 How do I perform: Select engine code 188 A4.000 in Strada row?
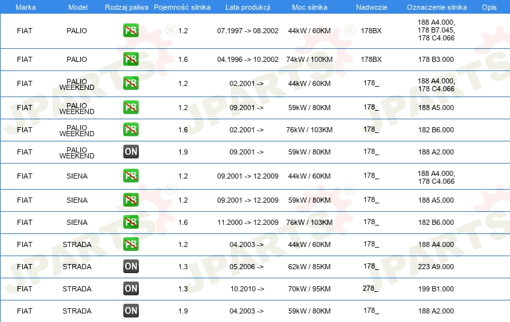pos(436,244)
